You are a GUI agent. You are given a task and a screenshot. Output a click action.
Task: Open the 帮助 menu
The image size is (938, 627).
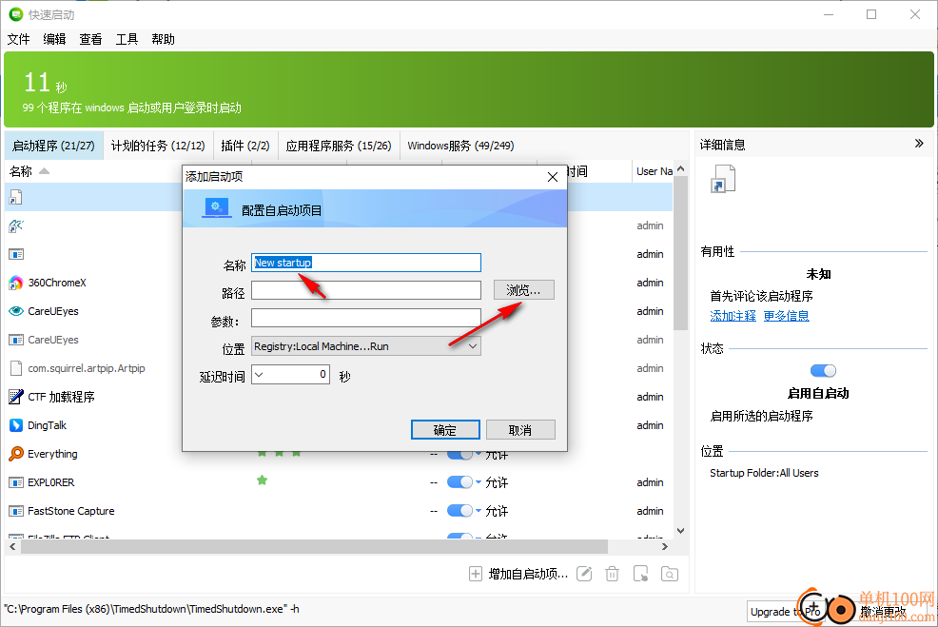click(163, 40)
